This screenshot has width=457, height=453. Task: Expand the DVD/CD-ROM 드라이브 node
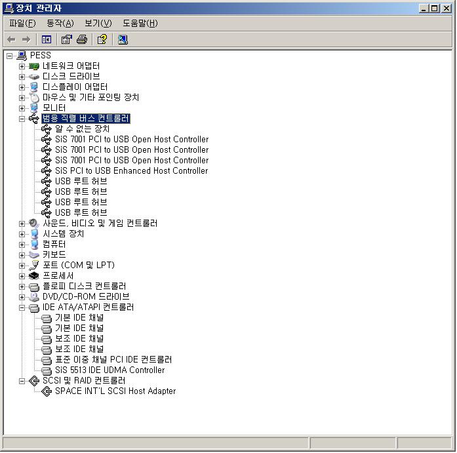[x=22, y=297]
